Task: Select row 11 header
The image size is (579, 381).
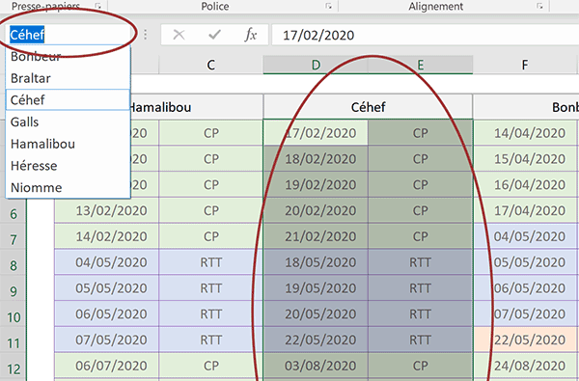Action: pos(14,343)
